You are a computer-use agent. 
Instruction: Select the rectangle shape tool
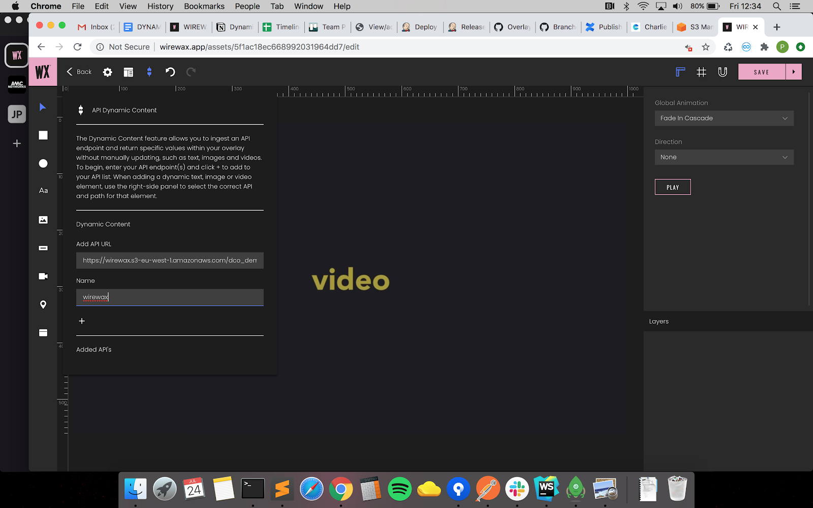click(43, 135)
